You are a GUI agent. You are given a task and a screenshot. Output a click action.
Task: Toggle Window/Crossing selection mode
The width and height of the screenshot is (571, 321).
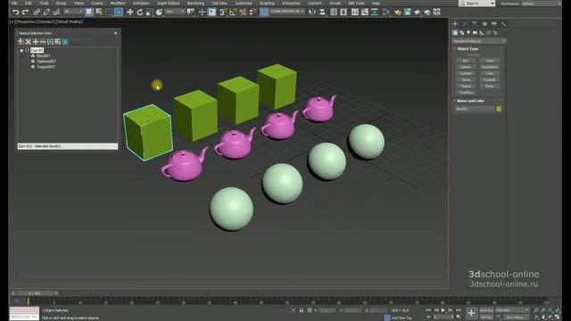pos(119,12)
